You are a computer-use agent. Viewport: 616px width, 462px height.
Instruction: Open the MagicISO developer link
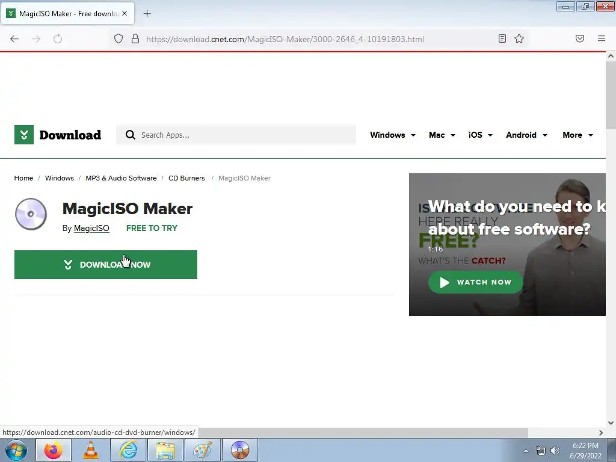point(91,228)
